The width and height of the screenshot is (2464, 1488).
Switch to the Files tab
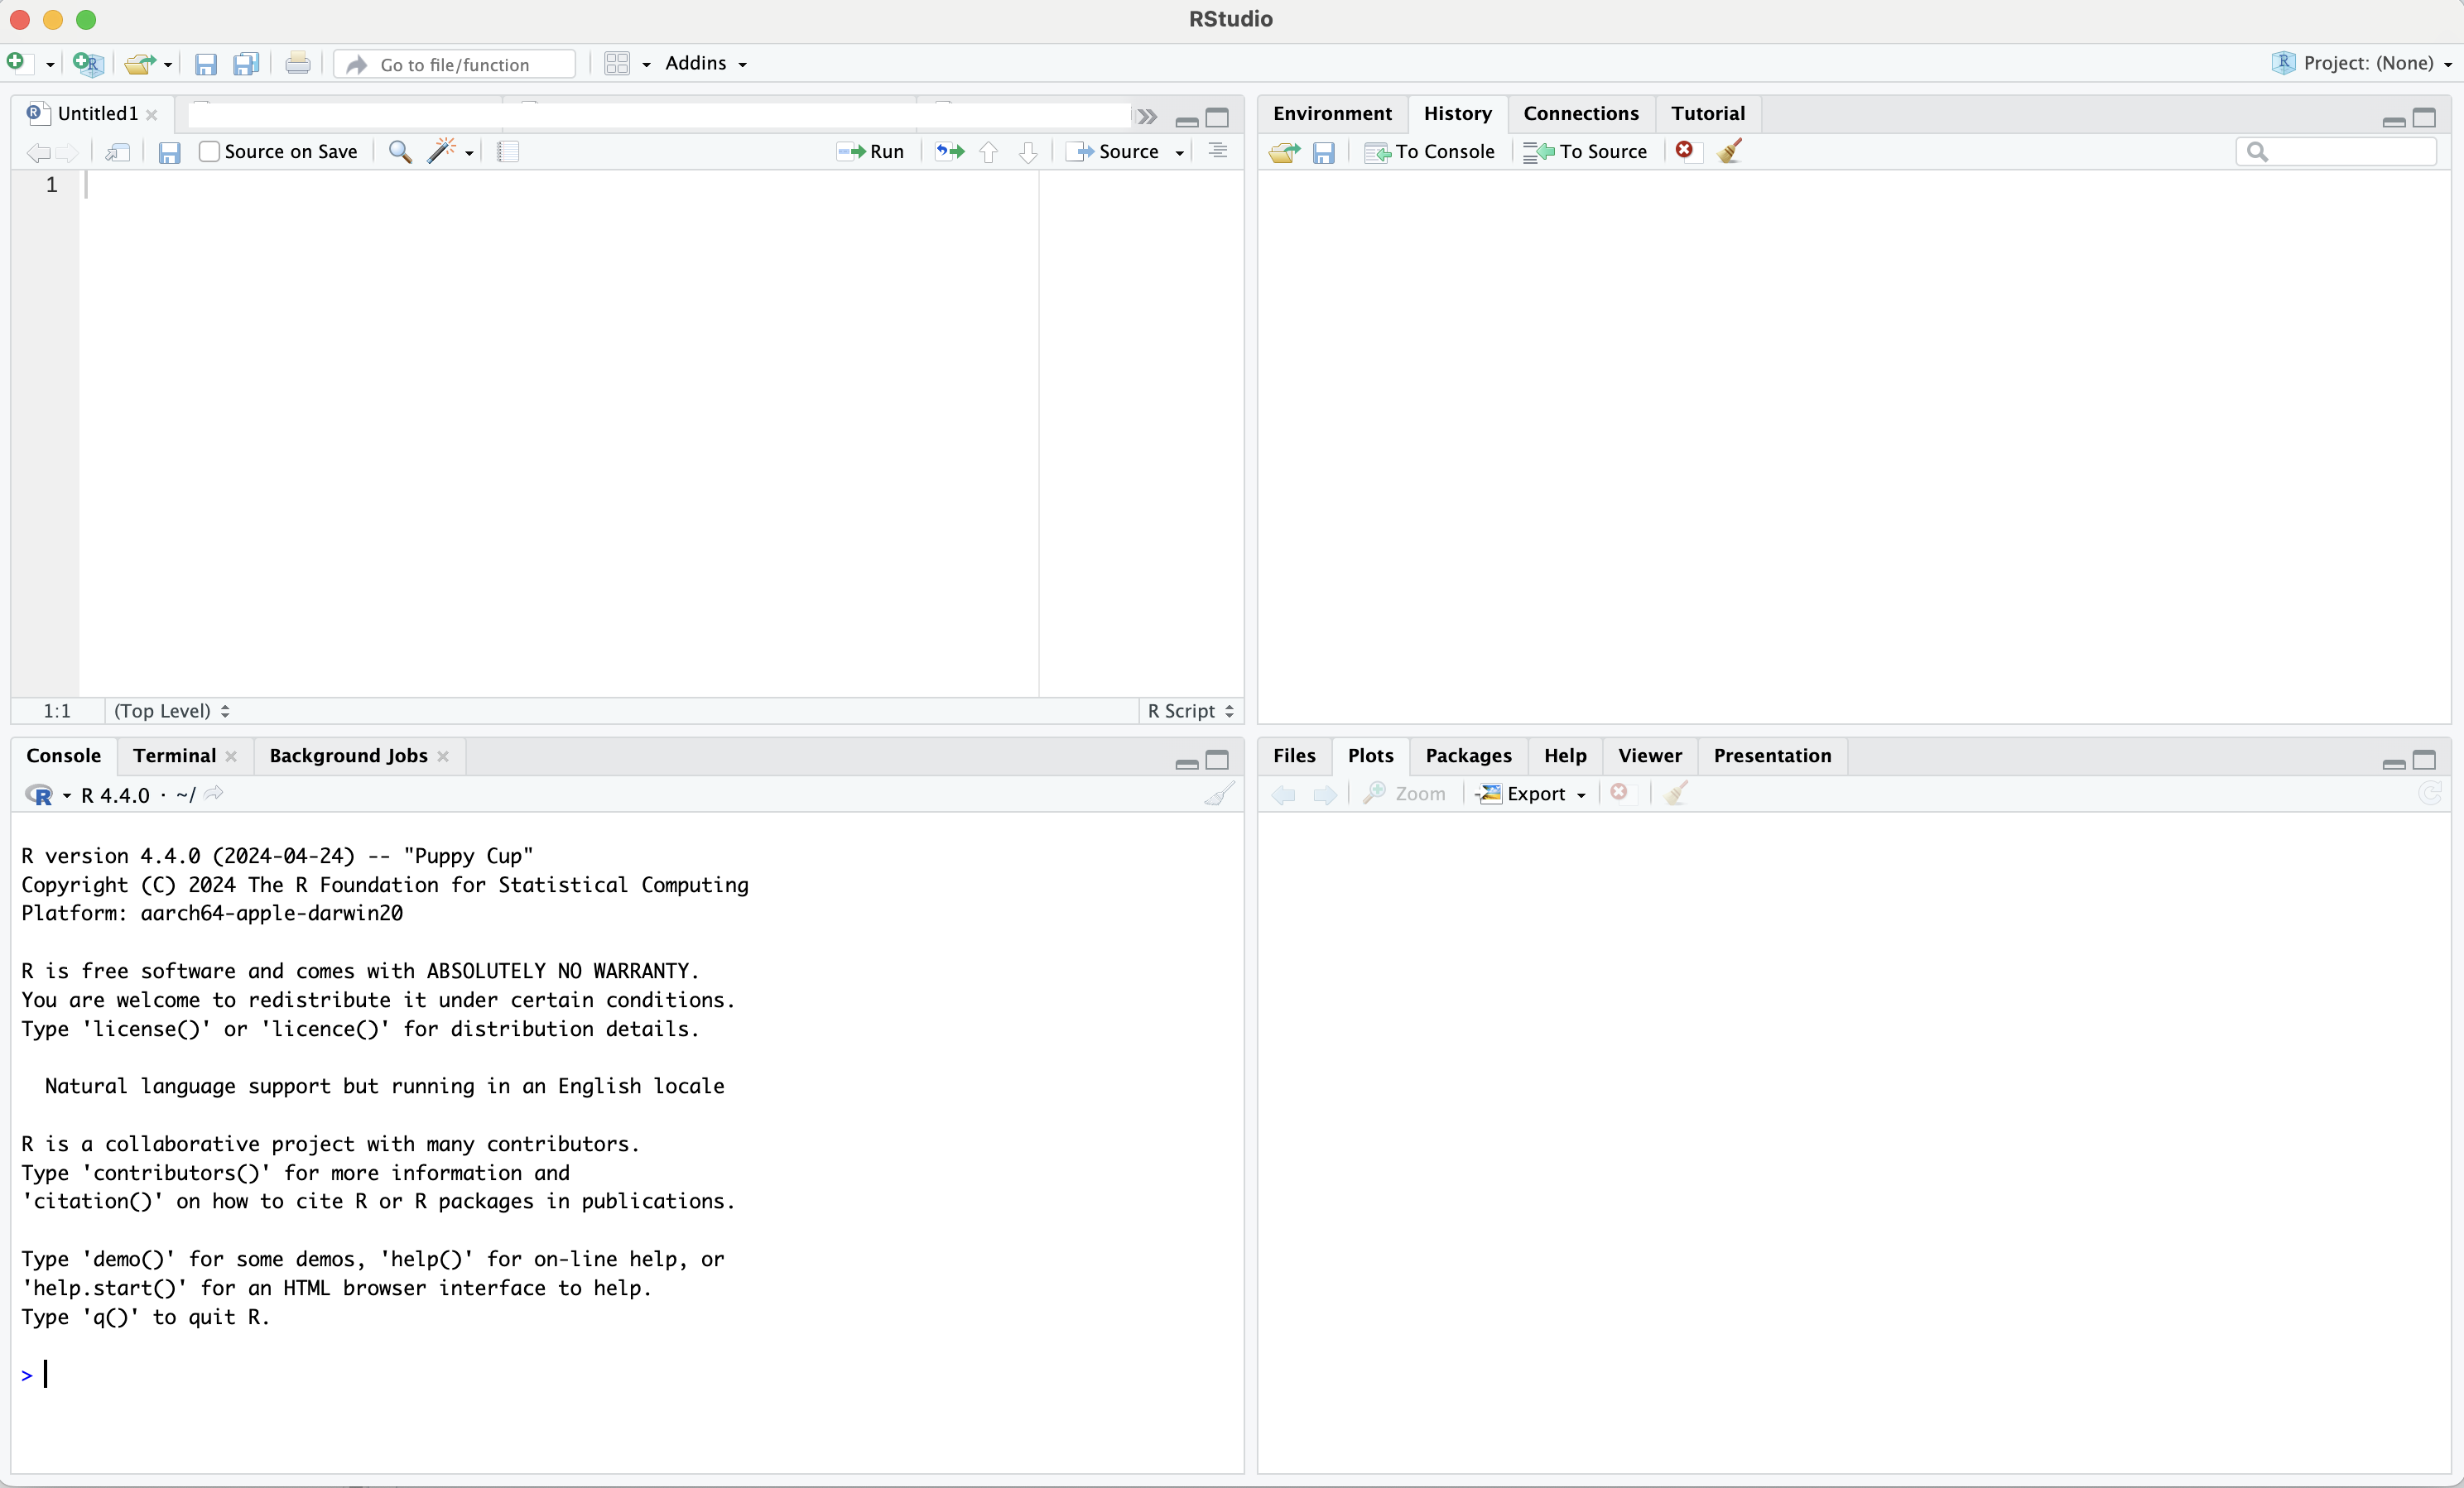pyautogui.click(x=1294, y=756)
